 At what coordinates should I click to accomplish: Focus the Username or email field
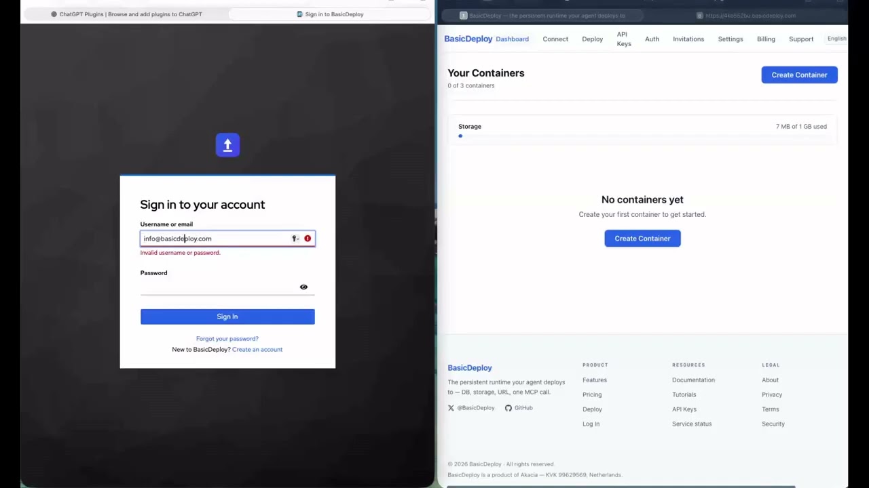point(227,239)
